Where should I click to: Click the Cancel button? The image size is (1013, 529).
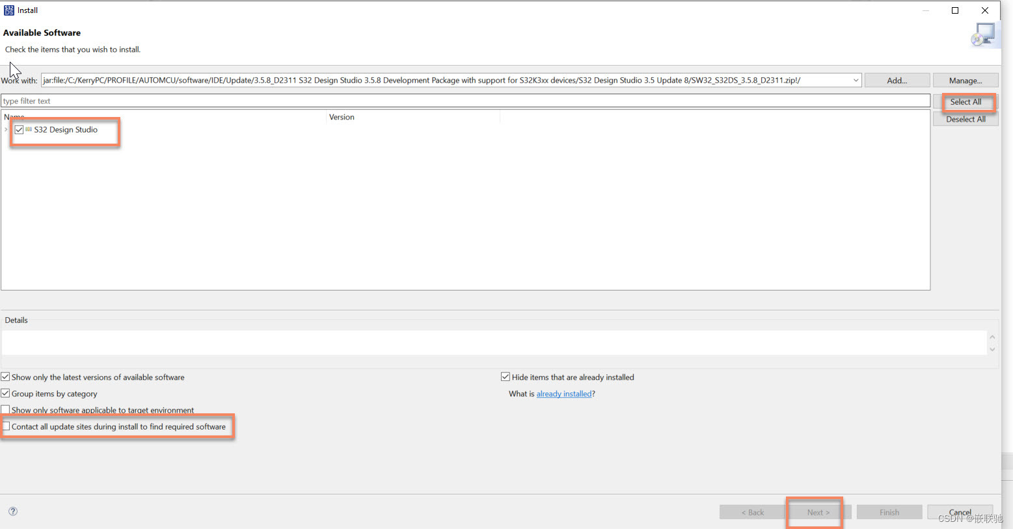click(960, 512)
